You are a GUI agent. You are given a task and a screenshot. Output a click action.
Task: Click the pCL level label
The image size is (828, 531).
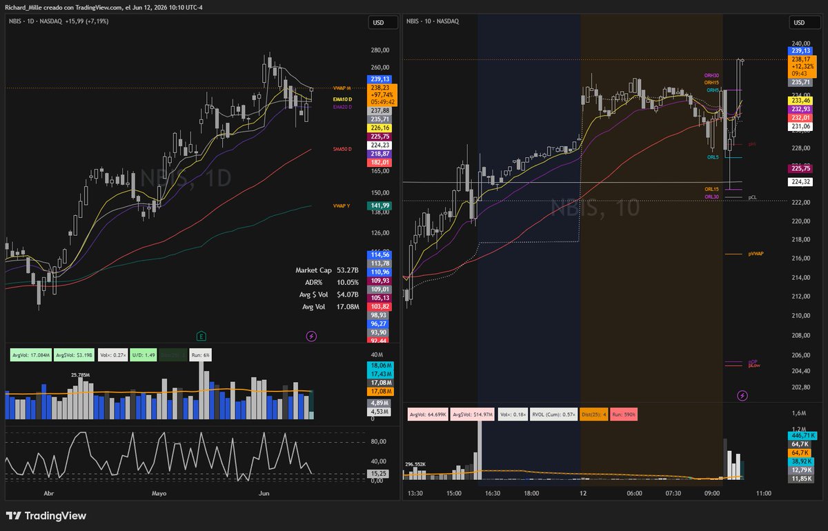pos(753,197)
